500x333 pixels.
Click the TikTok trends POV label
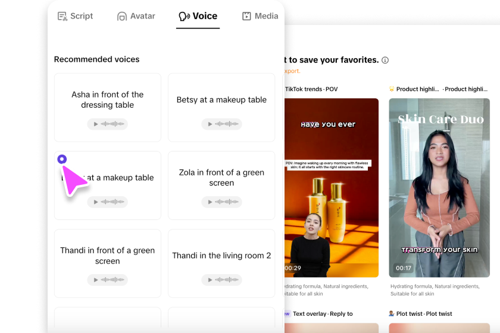311,89
